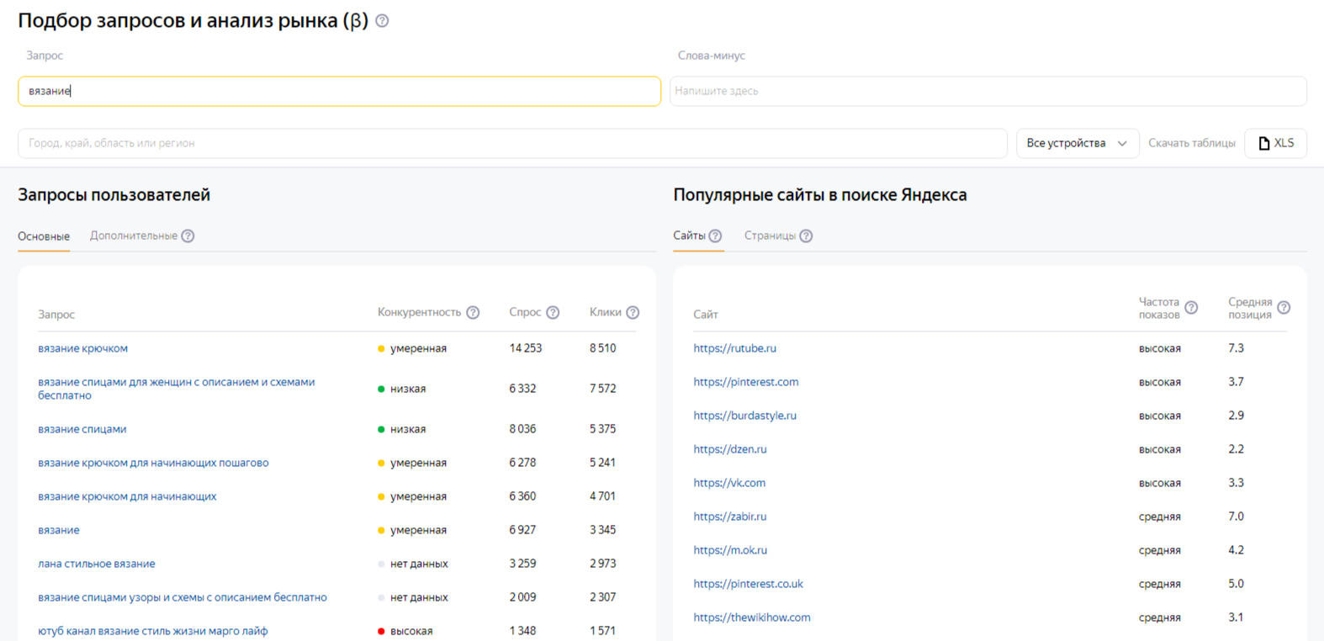The image size is (1324, 641).
Task: Click help icon next to Частота показов
Action: click(x=1191, y=308)
